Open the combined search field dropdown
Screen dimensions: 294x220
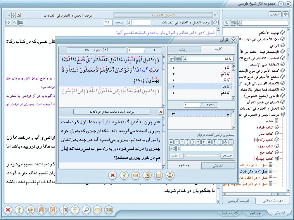click(x=179, y=148)
